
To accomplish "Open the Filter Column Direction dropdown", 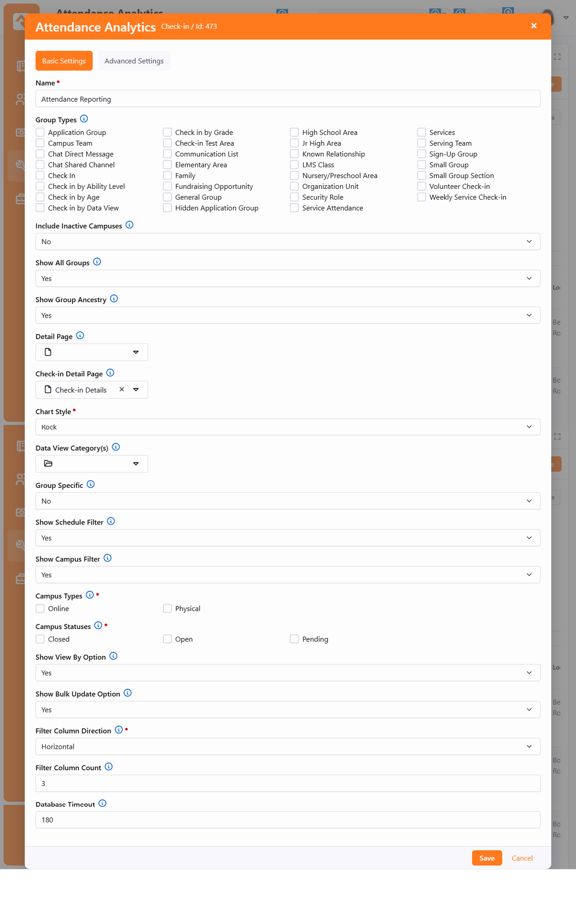I will (x=288, y=747).
